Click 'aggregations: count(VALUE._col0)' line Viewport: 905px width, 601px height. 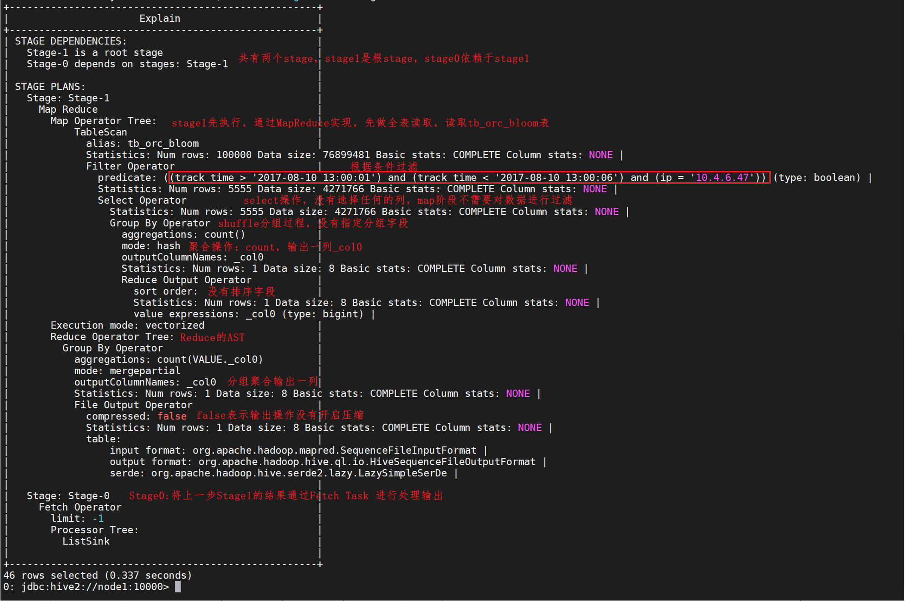tap(168, 360)
